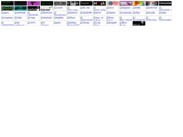183x137 pixels.
Task: Click the agora link
Action: pos(7,14)
